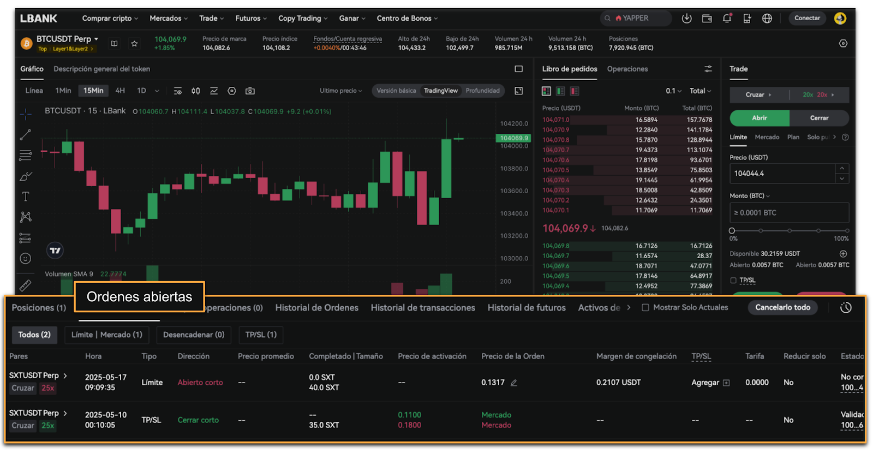Open the 0.1 price grouping dropdown
Viewport: 873px width, 453px height.
[674, 91]
